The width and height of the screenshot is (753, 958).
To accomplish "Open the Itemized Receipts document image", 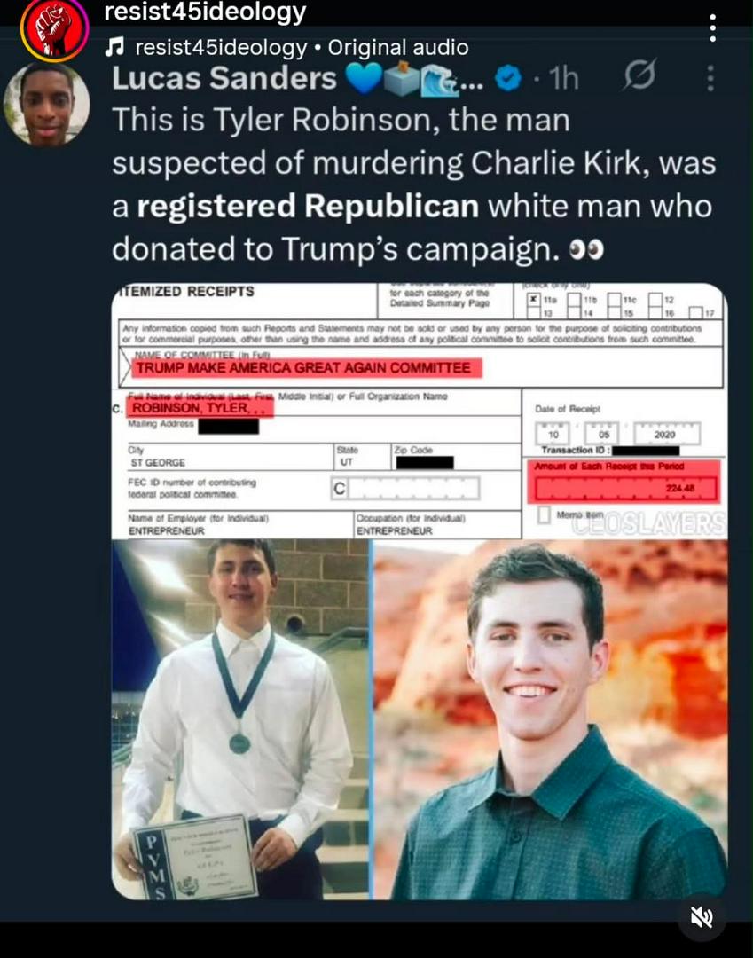I will tap(420, 412).
